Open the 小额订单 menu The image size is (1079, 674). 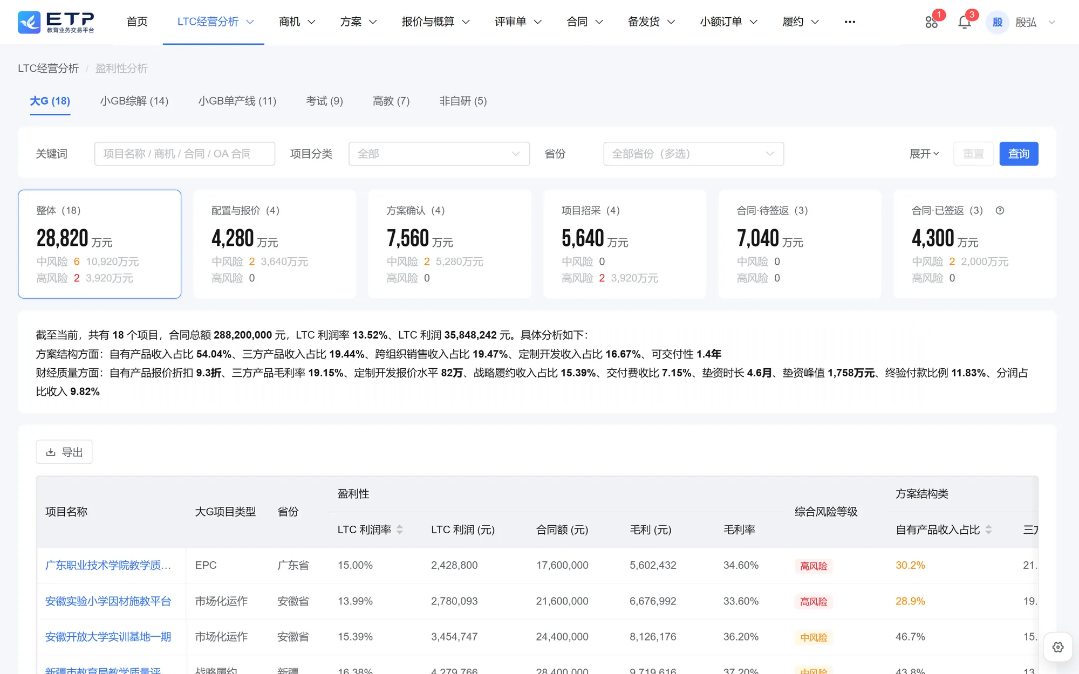728,22
